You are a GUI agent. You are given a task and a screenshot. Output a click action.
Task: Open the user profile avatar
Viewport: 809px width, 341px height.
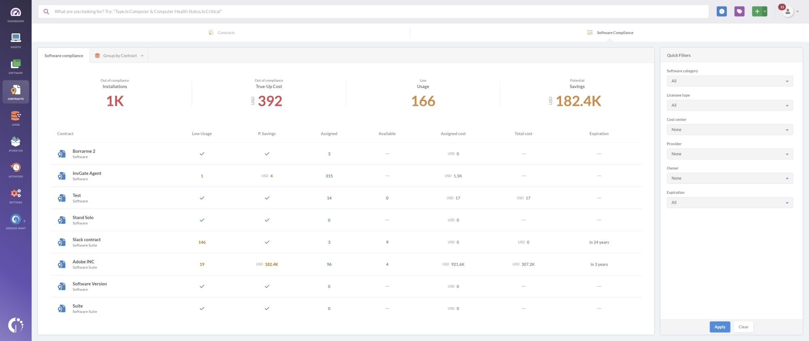click(x=788, y=12)
